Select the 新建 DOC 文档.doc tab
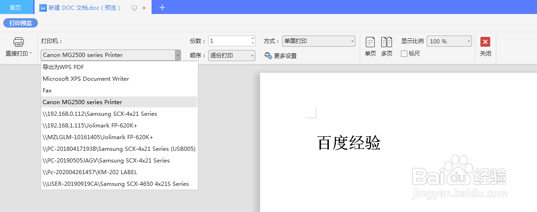The width and height of the screenshot is (537, 212). coord(84,8)
